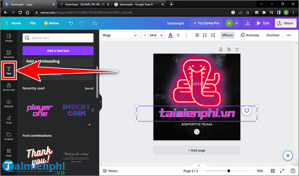Click the Canva Assistant sparkle button
Image resolution: width=299 pixels, height=176 pixels.
(288, 155)
